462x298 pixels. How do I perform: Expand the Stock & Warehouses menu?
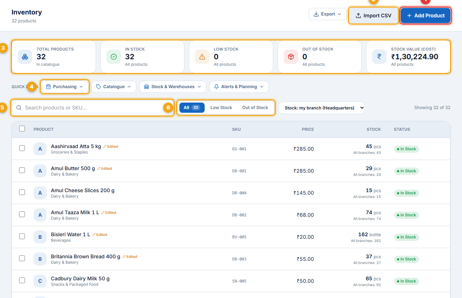coord(173,87)
